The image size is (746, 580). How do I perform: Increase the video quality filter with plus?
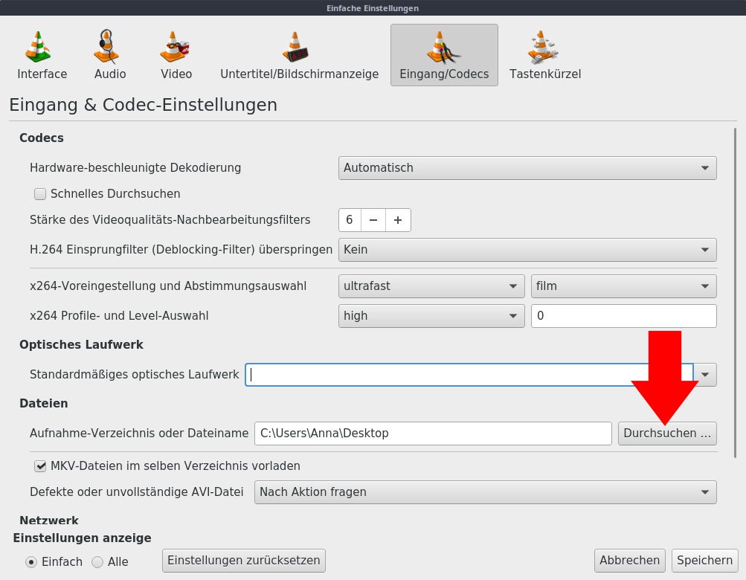point(398,220)
